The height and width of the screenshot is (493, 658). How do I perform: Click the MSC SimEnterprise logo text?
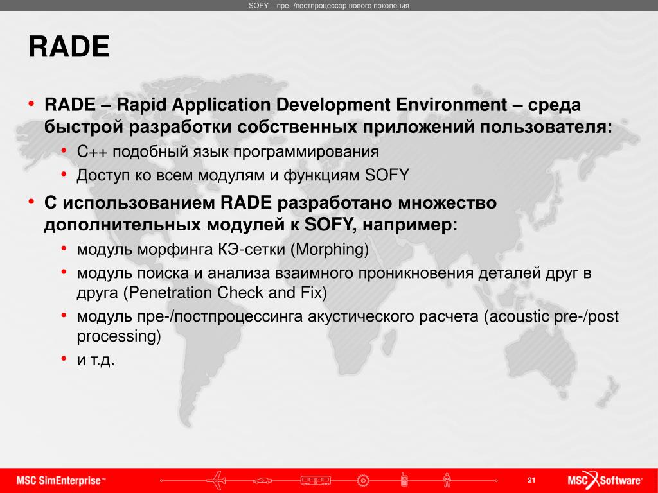point(61,480)
